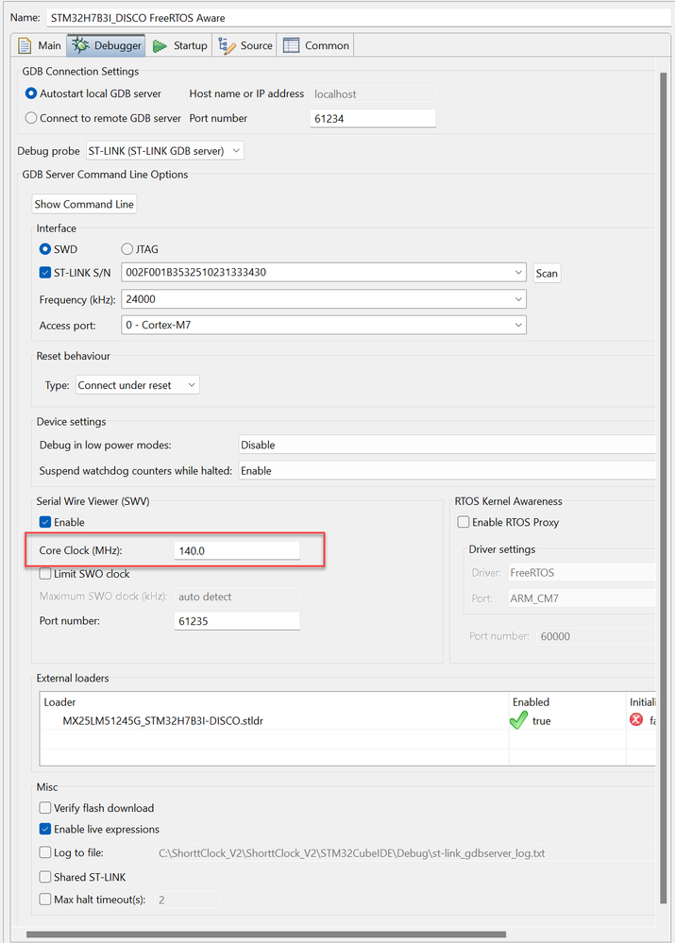
Task: Click the Main tab document icon
Action: pos(25,45)
